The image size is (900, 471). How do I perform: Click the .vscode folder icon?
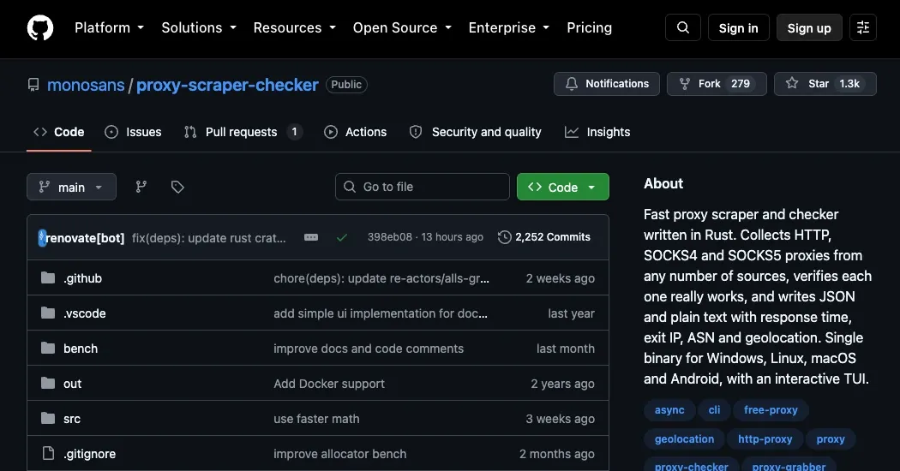pyautogui.click(x=48, y=313)
